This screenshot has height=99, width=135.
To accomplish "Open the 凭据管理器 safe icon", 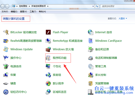I will pyautogui.click(x=91, y=83).
